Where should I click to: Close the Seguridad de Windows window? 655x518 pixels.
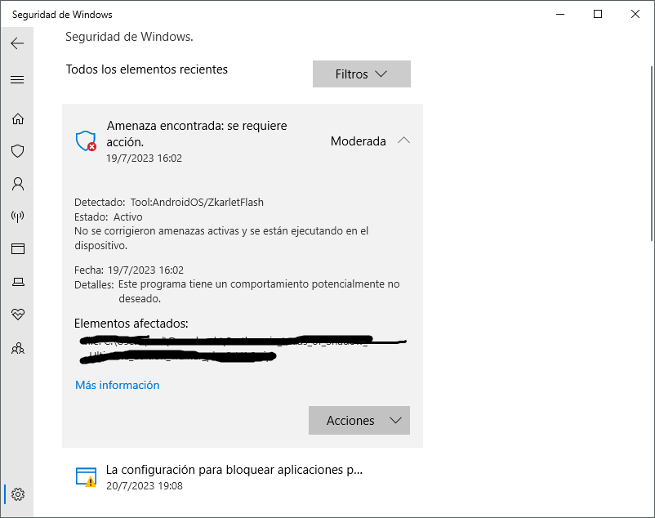(x=635, y=14)
